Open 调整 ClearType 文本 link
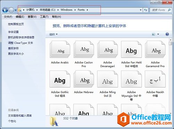 coord(21,43)
